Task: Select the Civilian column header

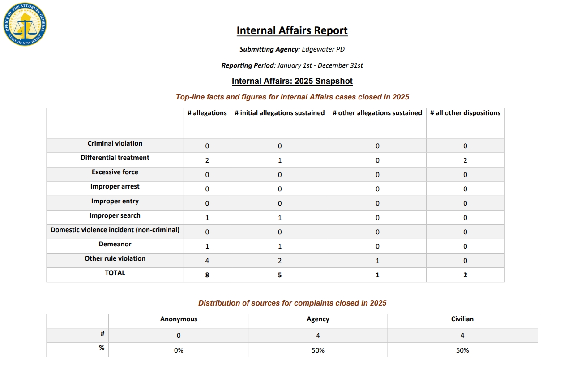Action: pyautogui.click(x=462, y=319)
